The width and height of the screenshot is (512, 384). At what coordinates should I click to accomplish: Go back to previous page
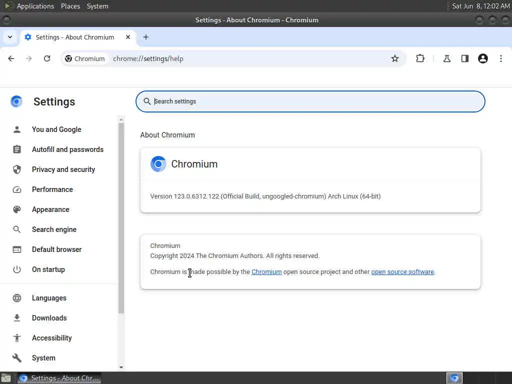tap(11, 58)
